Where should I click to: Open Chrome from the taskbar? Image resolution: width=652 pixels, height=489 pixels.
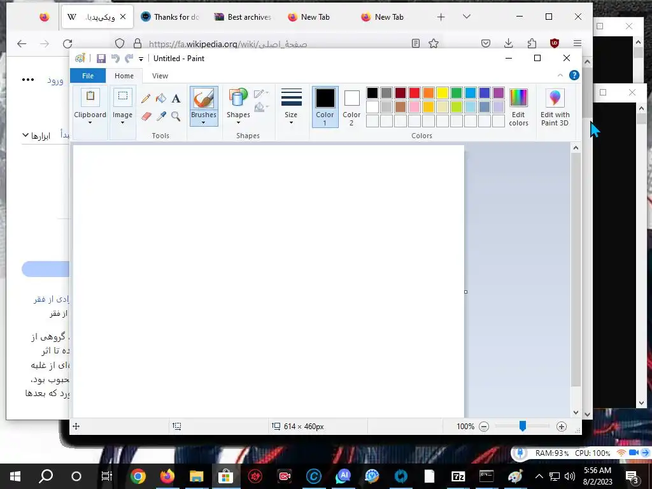pos(138,476)
